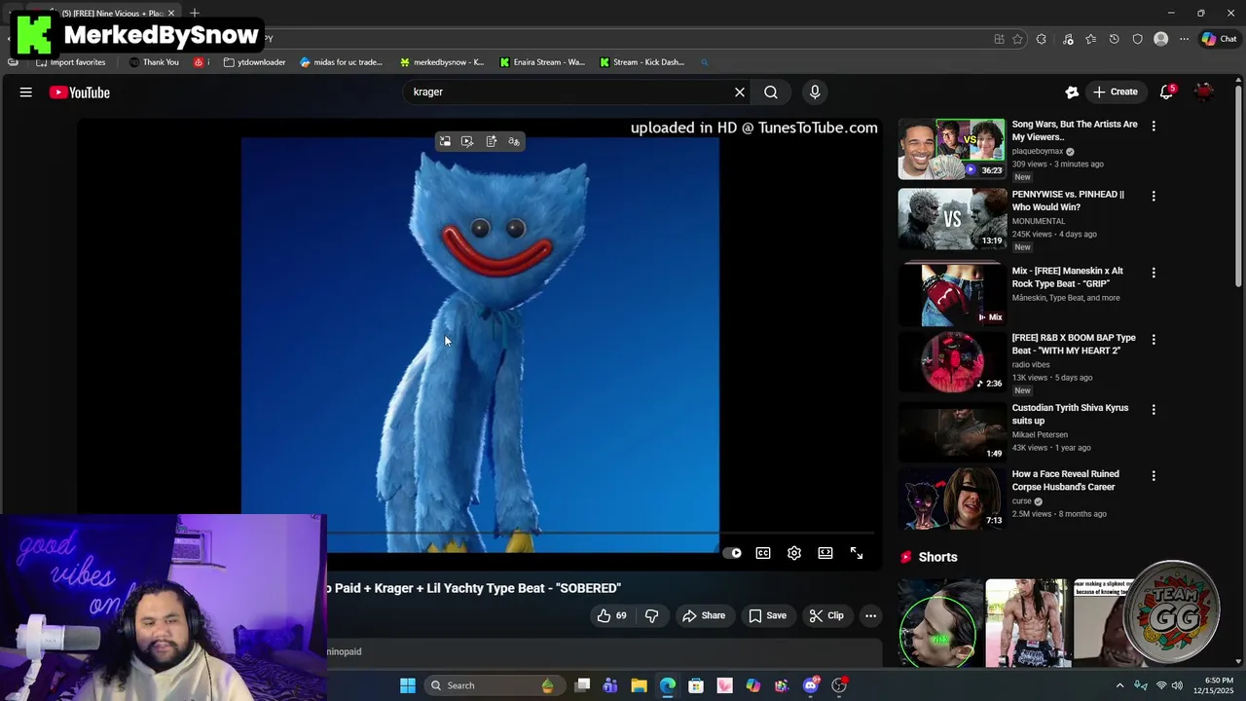Open 'ytdownloader' bookmarks folder

coord(255,62)
